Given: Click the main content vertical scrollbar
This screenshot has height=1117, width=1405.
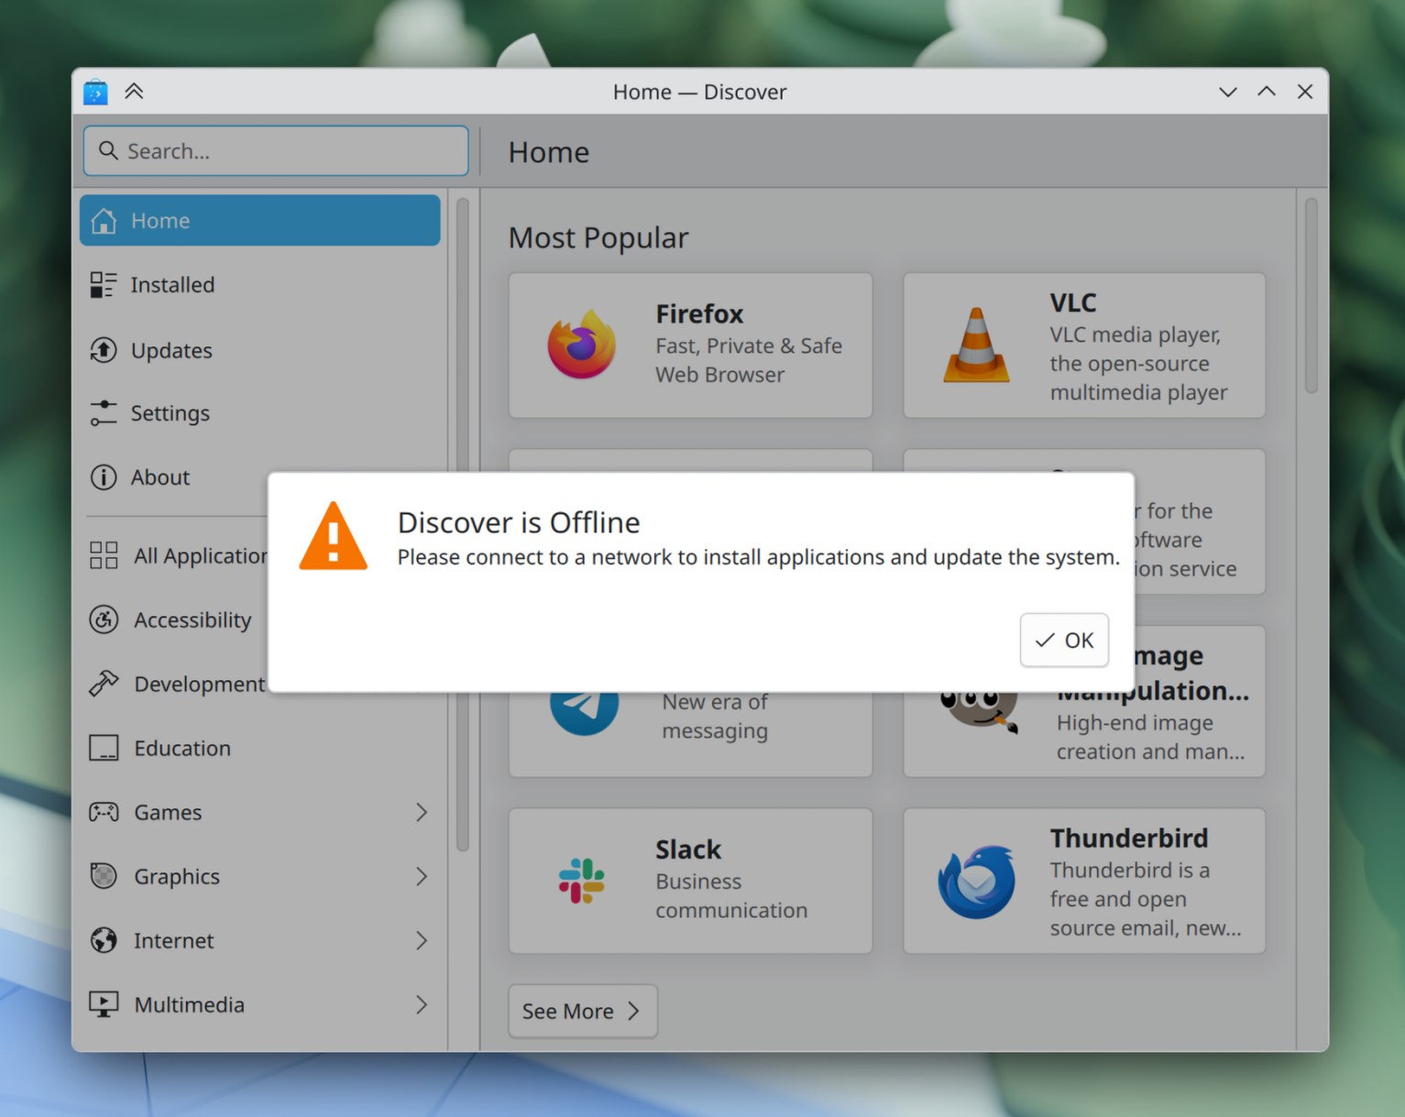Looking at the screenshot, I should click(x=1312, y=295).
